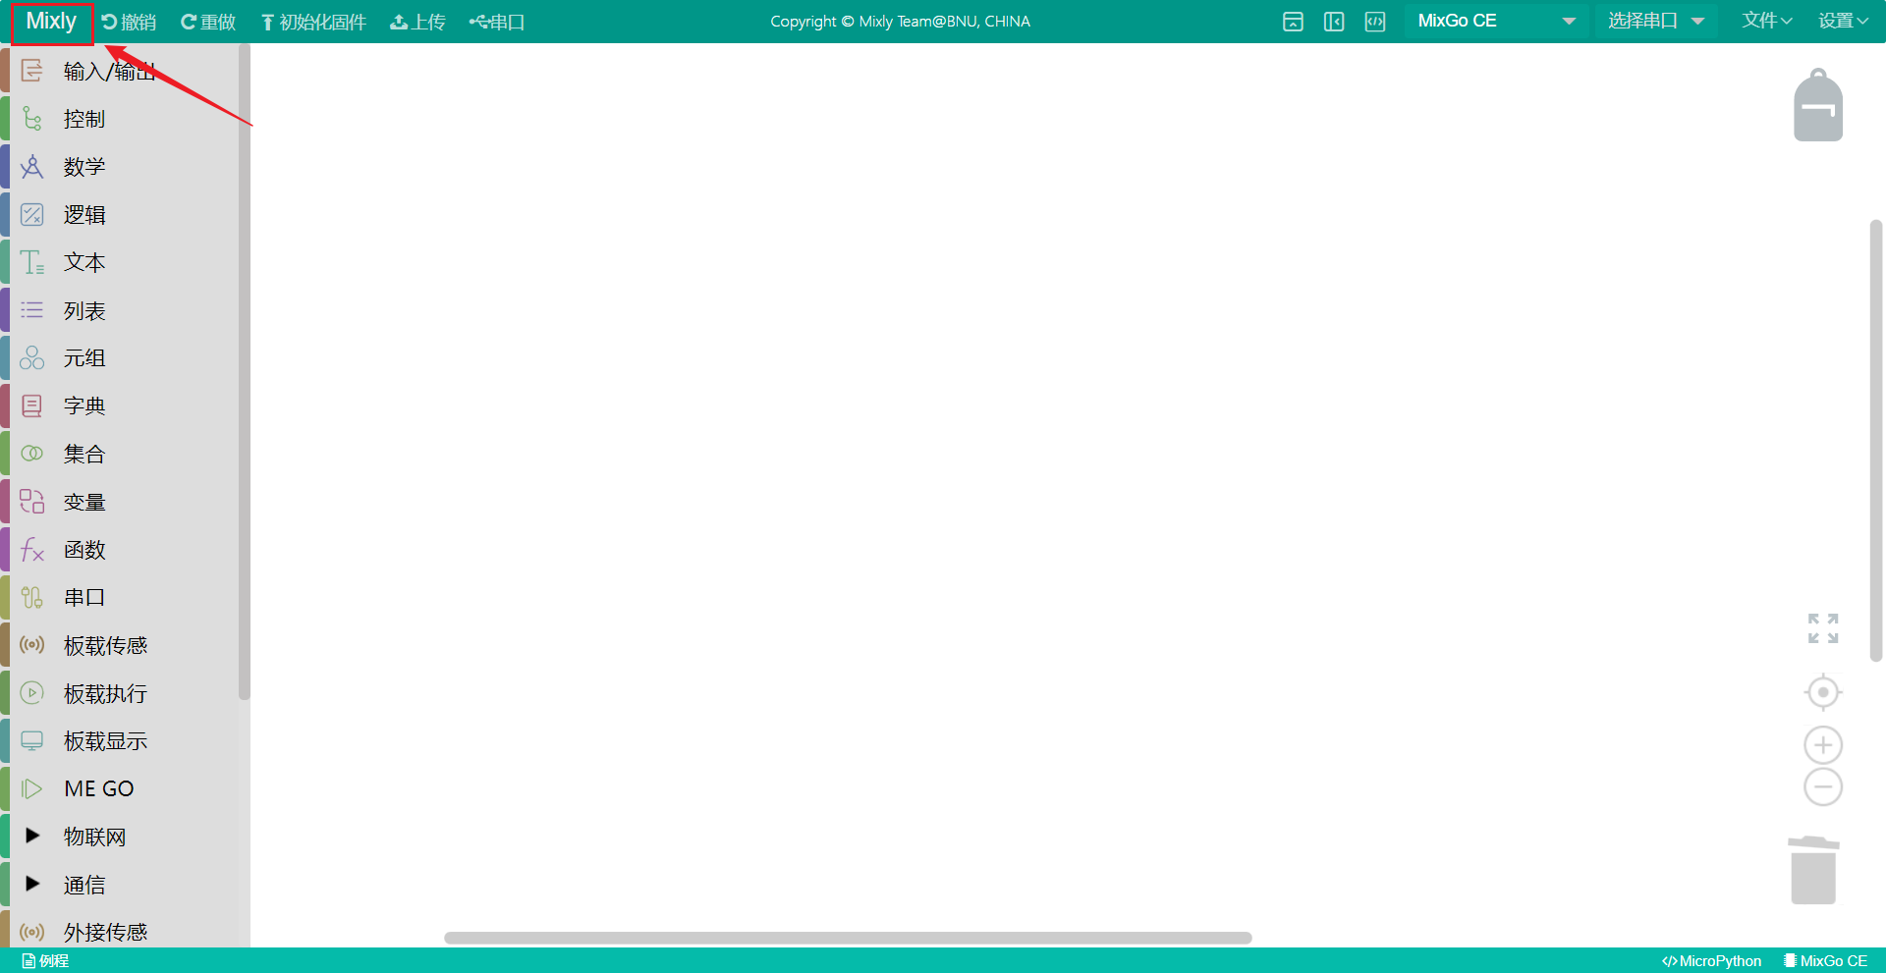
Task: Toggle the code view icon
Action: tap(1375, 22)
